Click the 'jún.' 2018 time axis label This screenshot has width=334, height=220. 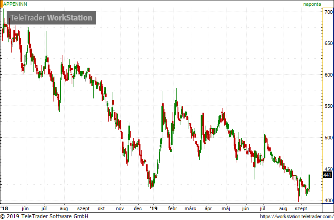click(26, 208)
